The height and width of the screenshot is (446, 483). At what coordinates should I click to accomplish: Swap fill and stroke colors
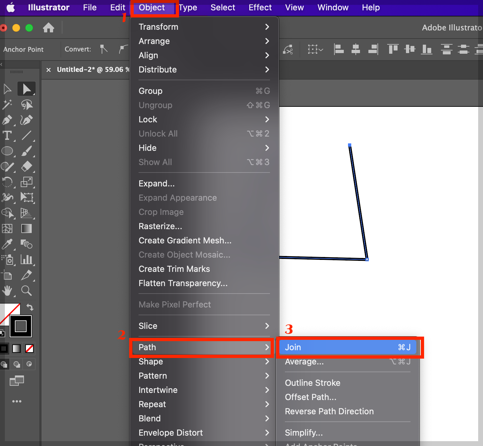[30, 307]
